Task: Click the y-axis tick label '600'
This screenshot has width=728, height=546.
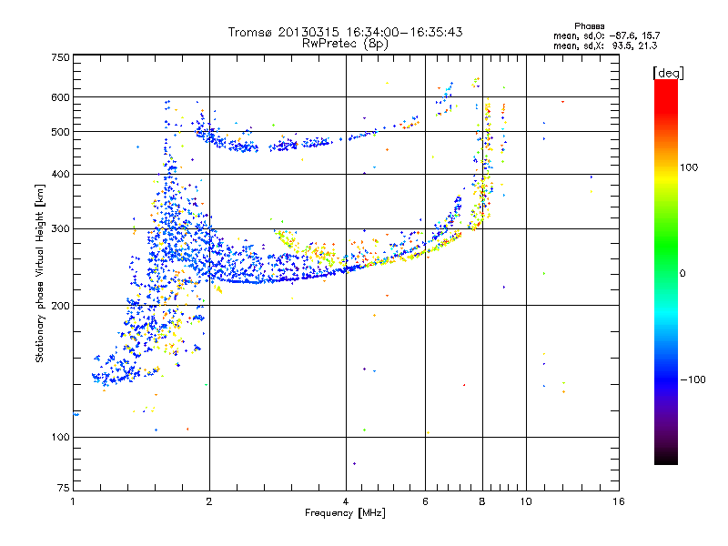Action: [x=60, y=97]
